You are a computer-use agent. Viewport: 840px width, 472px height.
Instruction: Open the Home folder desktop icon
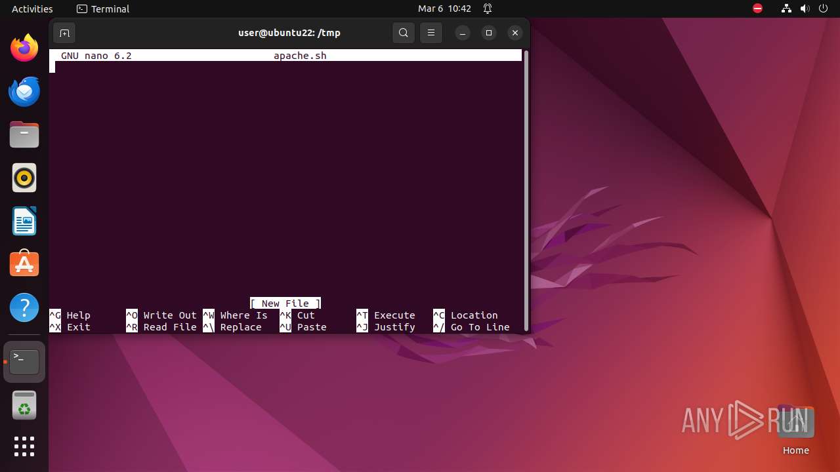coord(795,429)
